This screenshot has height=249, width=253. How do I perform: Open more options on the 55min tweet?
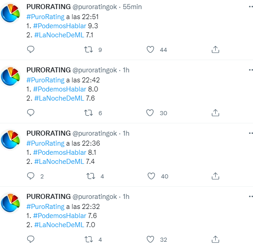[251, 7]
